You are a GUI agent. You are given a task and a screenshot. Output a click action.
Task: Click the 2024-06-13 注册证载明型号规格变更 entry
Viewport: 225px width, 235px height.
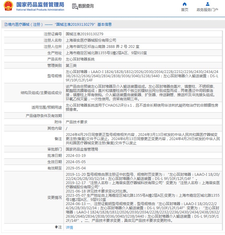point(143,212)
